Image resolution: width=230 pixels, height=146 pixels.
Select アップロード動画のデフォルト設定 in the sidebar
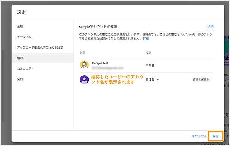(x=40, y=47)
